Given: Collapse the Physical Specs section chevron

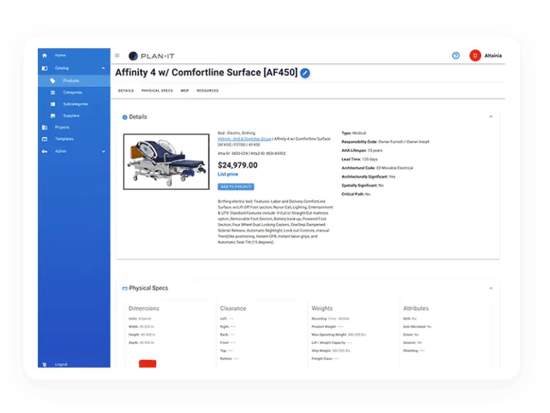Looking at the screenshot, I should point(491,288).
